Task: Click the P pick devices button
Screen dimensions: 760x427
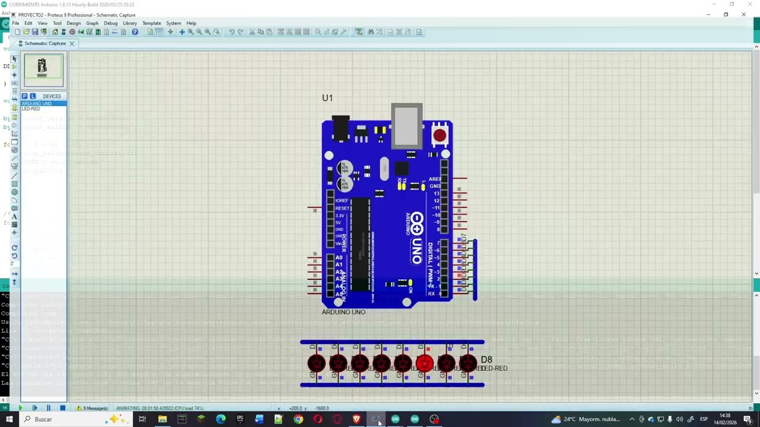Action: tap(25, 96)
